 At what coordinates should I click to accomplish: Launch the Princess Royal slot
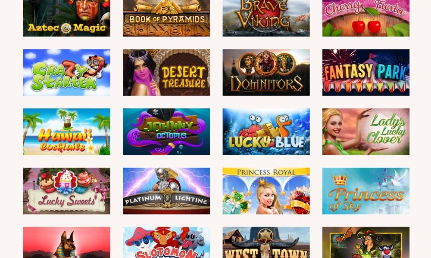pyautogui.click(x=266, y=191)
